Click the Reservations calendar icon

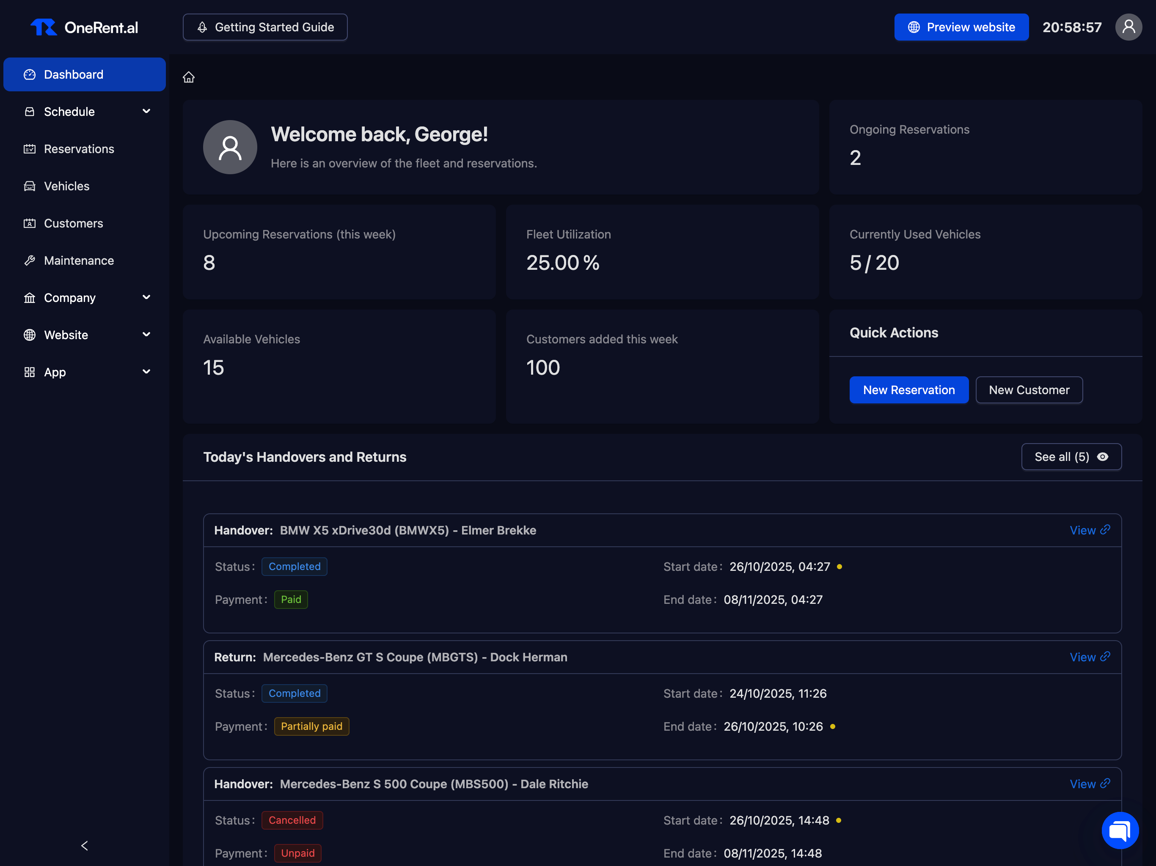[x=30, y=149]
